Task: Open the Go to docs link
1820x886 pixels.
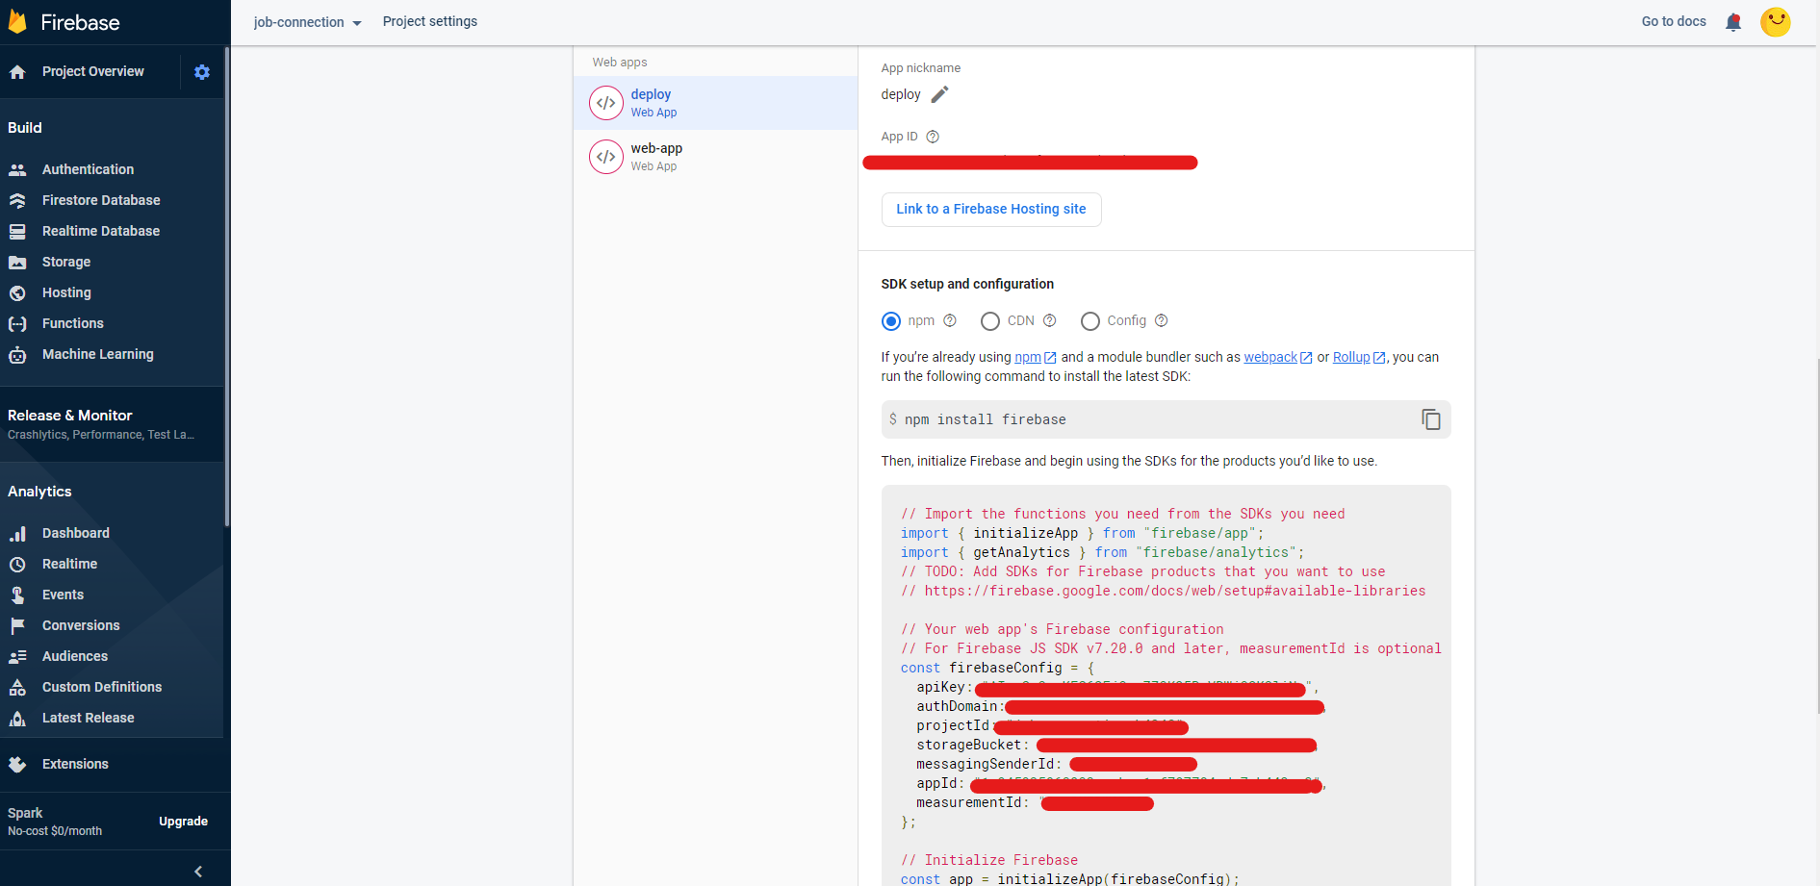Action: click(1674, 21)
